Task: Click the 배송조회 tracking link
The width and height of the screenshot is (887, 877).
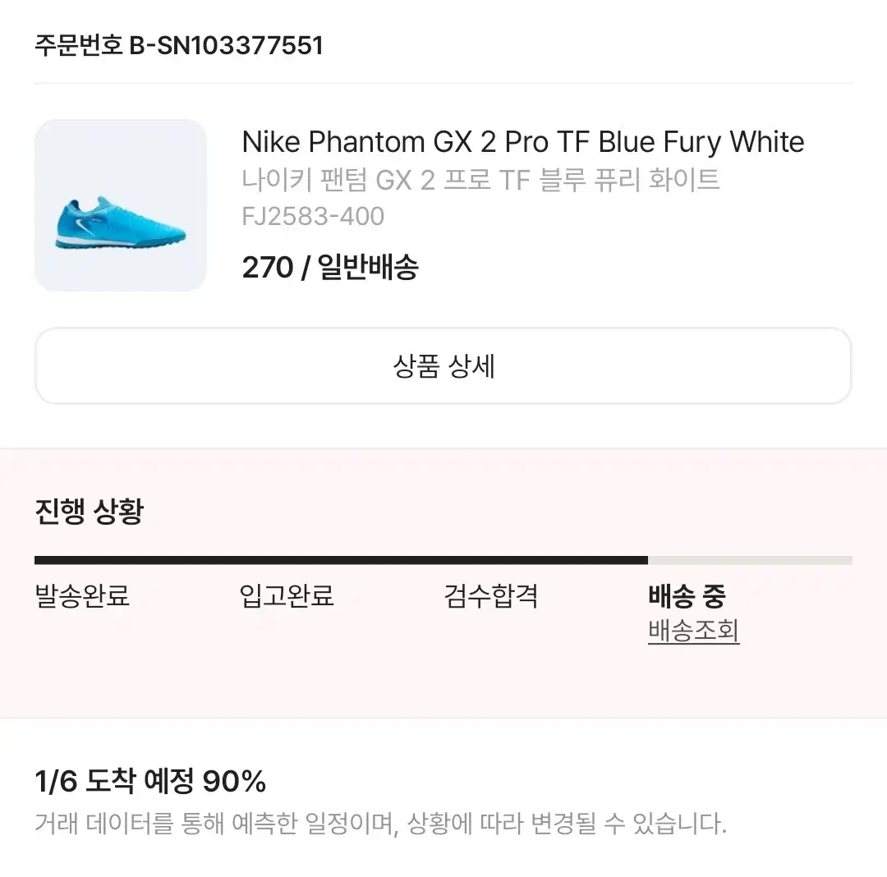Action: [693, 631]
